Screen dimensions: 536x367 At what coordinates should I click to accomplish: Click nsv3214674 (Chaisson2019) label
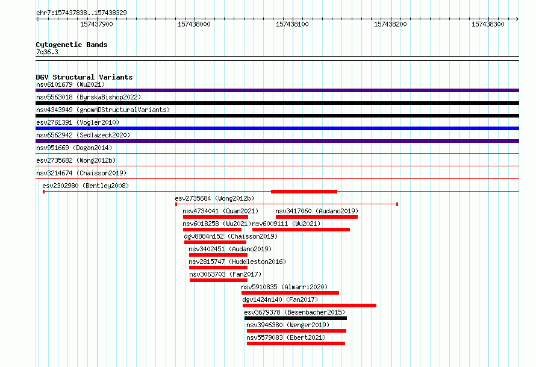coord(81,173)
